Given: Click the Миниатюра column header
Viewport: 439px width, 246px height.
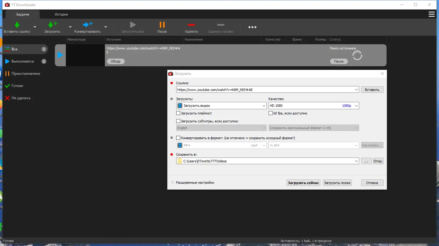Looking at the screenshot, I should click(x=77, y=39).
